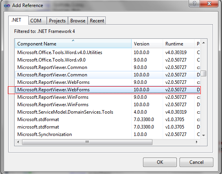222x174 pixels.
Task: Open the Recent tab
Action: pyautogui.click(x=97, y=21)
